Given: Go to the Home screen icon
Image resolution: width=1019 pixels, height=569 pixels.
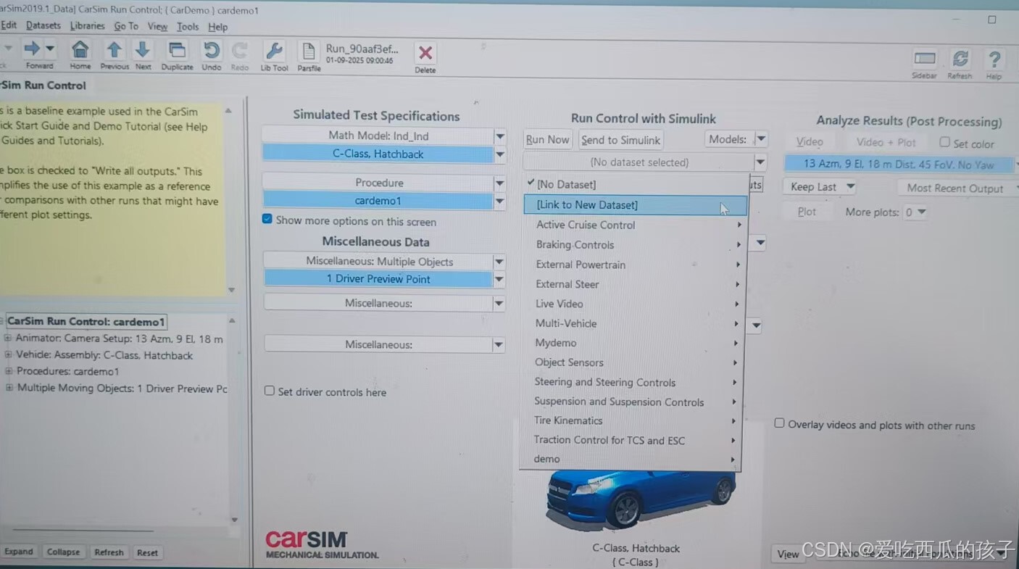Looking at the screenshot, I should (80, 49).
